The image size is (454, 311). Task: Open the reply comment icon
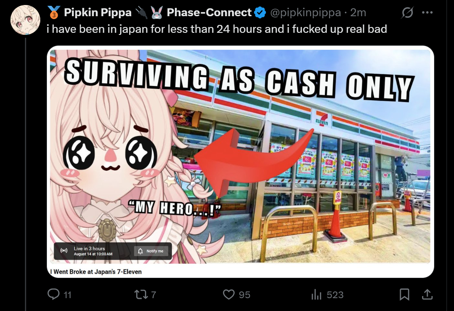coord(54,294)
